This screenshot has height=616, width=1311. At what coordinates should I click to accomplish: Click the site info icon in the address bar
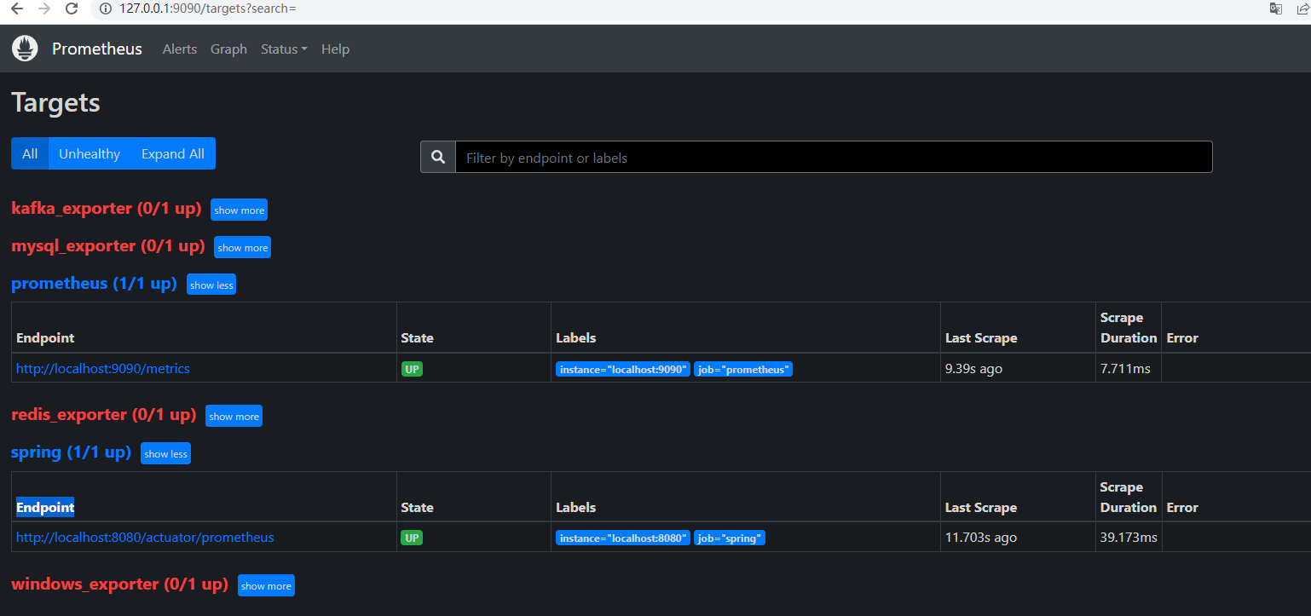pyautogui.click(x=106, y=9)
